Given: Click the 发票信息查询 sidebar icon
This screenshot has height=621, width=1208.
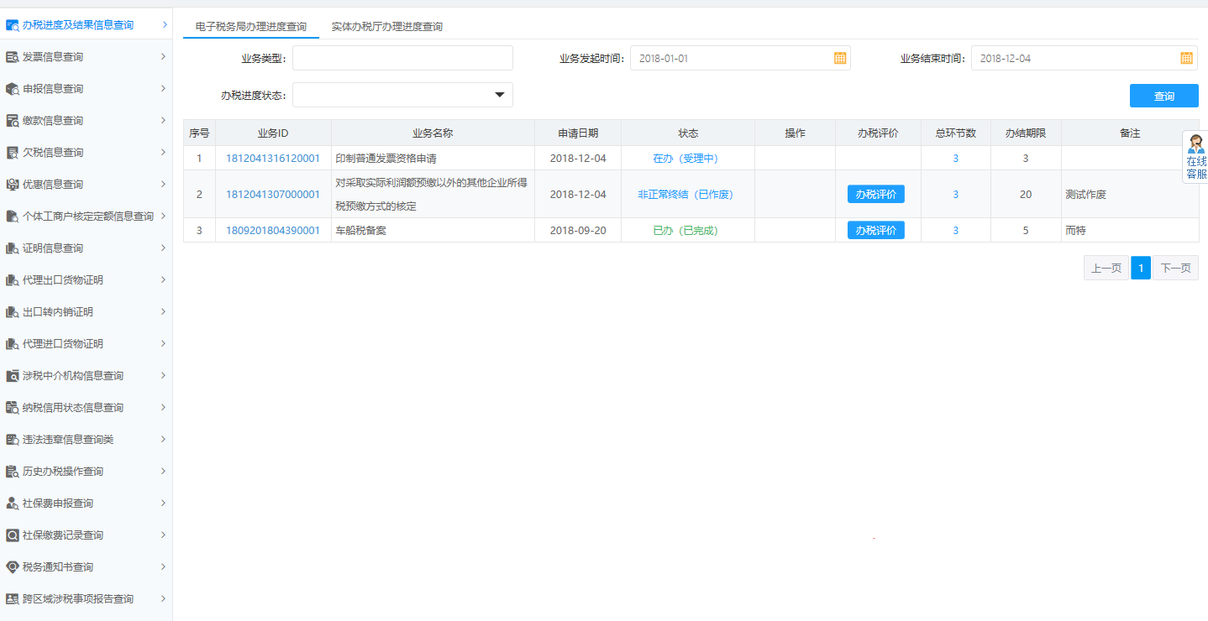Looking at the screenshot, I should (x=13, y=57).
